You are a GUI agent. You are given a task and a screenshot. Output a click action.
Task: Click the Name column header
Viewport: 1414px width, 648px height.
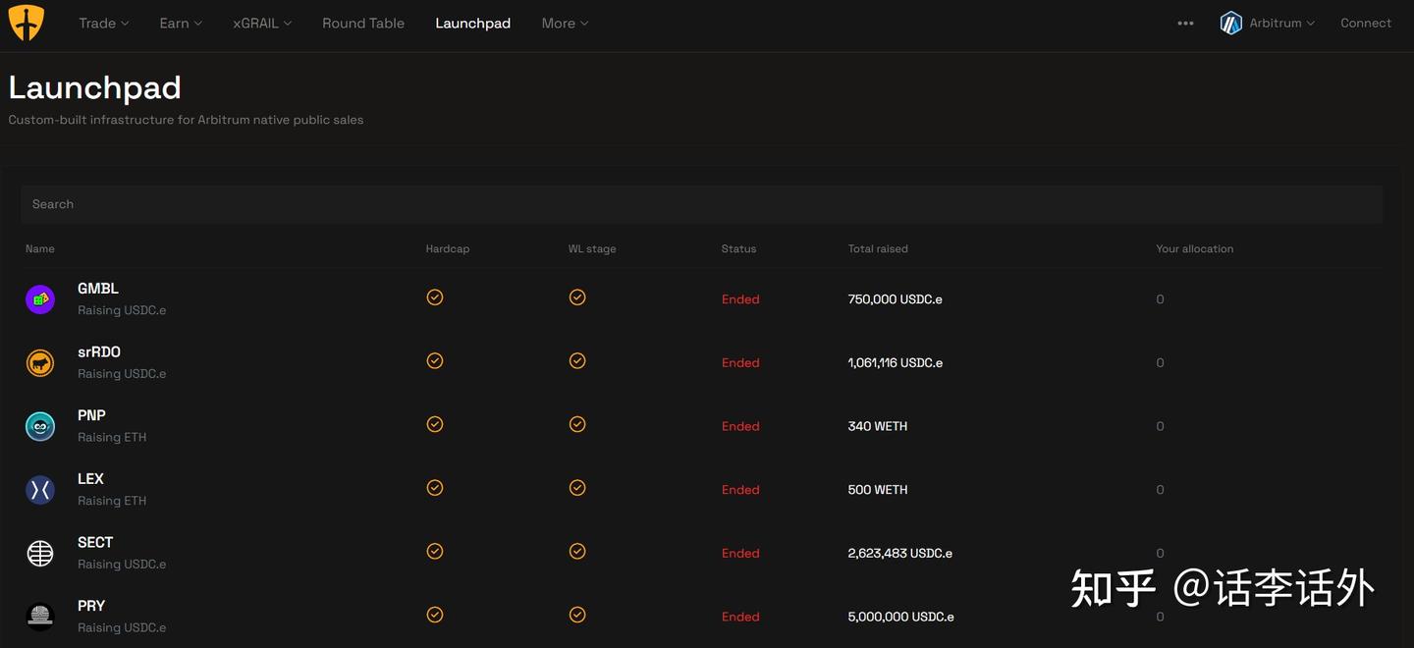(40, 249)
